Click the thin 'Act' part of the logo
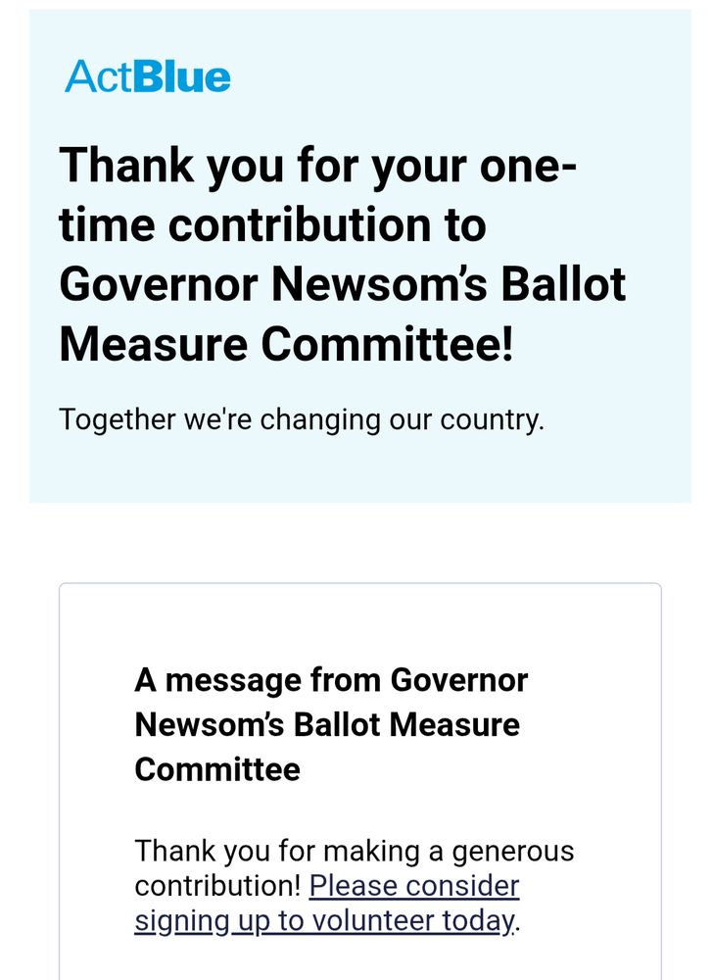Image resolution: width=712 pixels, height=980 pixels. click(99, 76)
